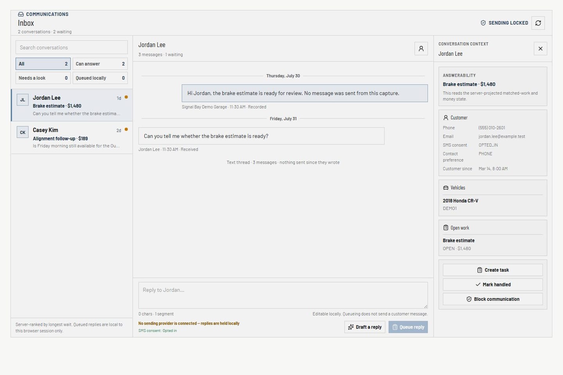Click the Reply to Jordan text area
The width and height of the screenshot is (563, 375).
point(283,295)
